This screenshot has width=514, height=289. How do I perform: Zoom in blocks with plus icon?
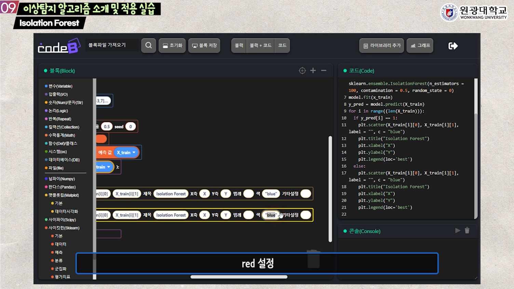click(x=313, y=71)
